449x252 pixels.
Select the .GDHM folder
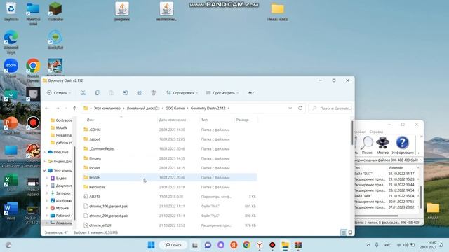pos(170,129)
